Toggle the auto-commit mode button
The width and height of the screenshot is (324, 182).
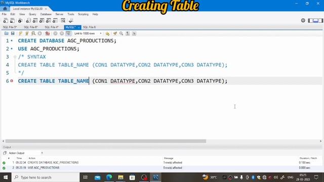68,33
